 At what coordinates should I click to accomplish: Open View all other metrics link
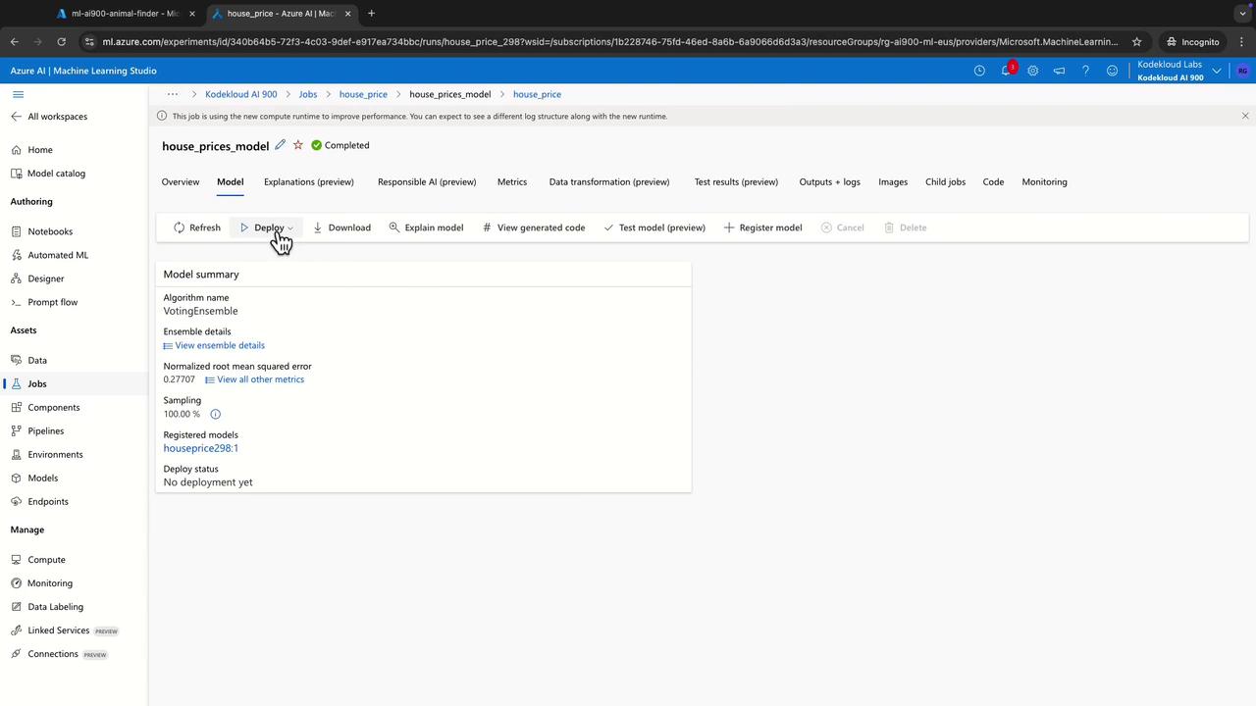pos(254,379)
